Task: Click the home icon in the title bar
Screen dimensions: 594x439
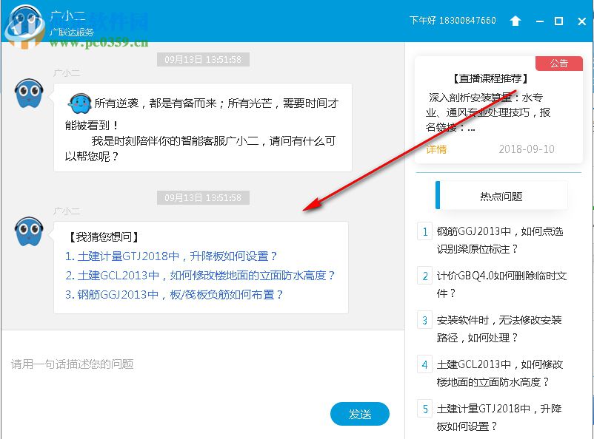Action: coord(515,21)
